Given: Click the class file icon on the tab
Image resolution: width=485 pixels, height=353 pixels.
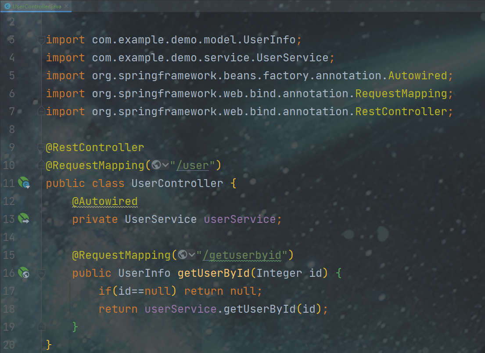Looking at the screenshot, I should pos(7,6).
